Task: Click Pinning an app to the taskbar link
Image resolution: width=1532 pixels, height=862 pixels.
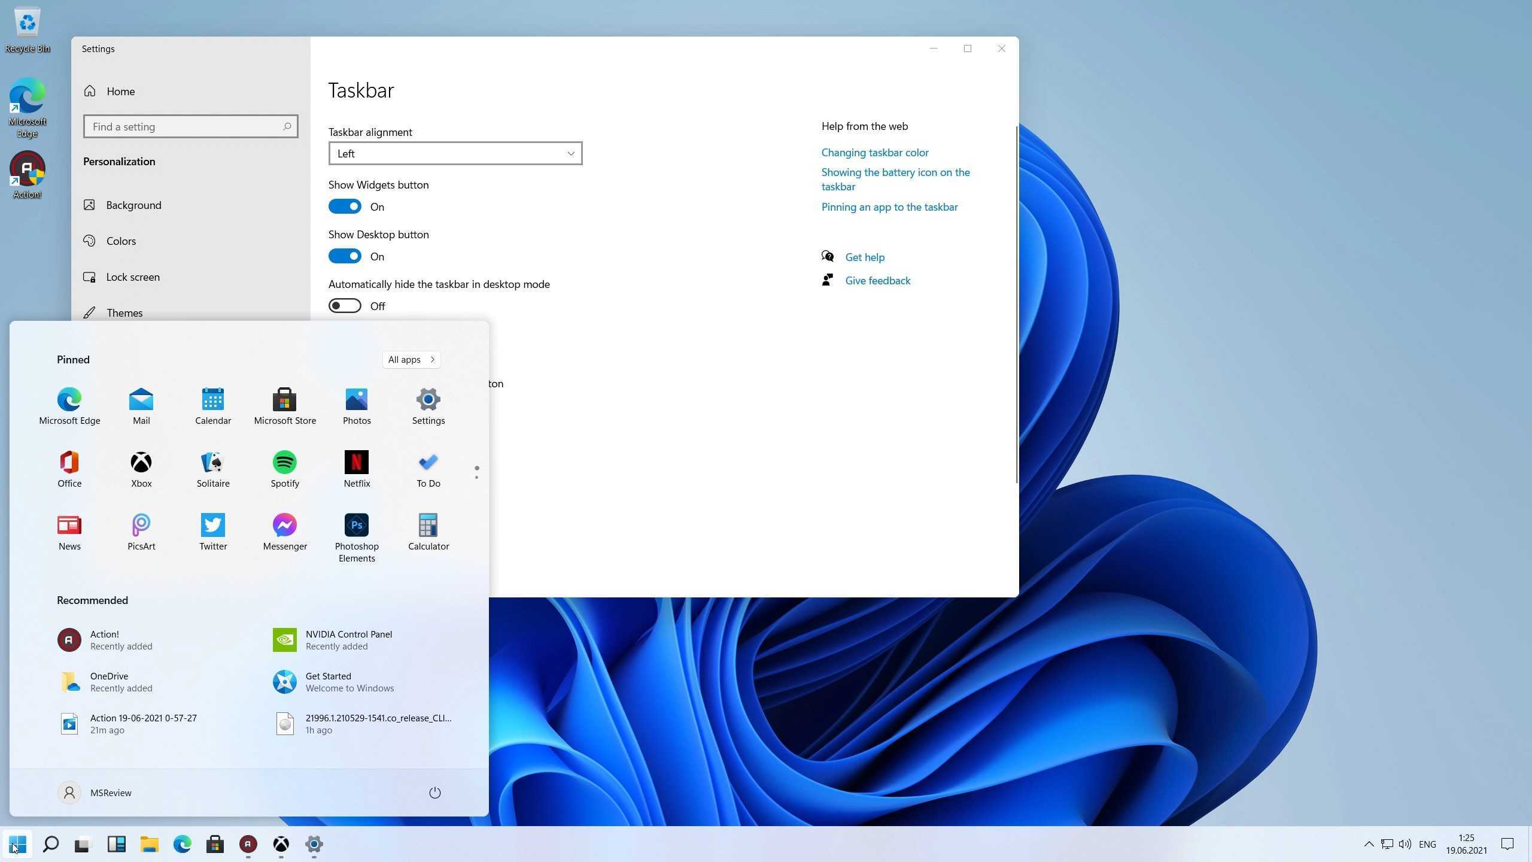Action: (x=888, y=207)
